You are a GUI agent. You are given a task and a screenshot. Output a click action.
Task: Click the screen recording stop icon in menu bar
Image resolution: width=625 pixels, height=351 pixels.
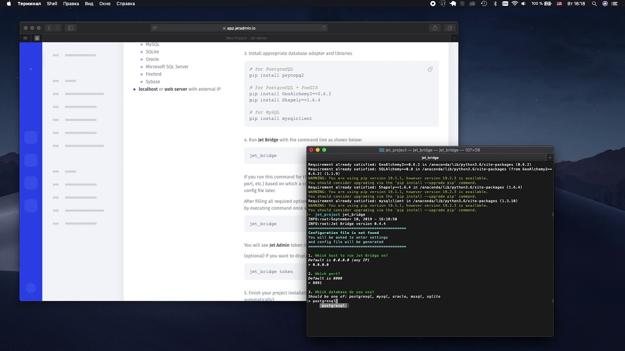pyautogui.click(x=433, y=3)
